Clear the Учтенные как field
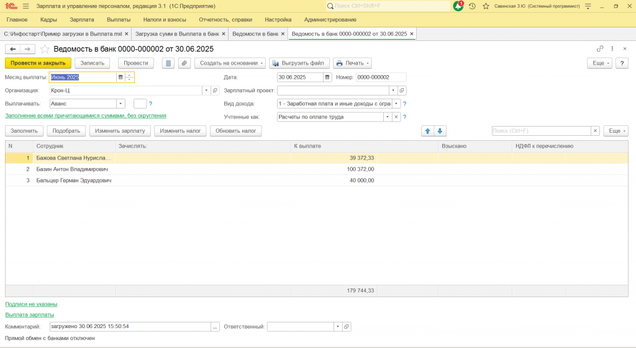This screenshot has height=348, width=636. point(396,117)
